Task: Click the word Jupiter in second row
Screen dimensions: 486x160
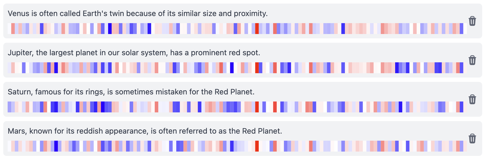Action: 20,53
